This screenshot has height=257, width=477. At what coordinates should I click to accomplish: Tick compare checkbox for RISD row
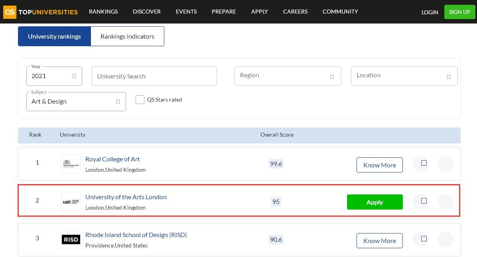[x=424, y=239]
